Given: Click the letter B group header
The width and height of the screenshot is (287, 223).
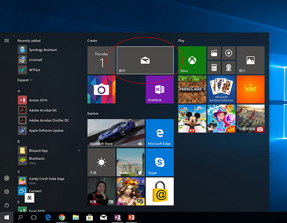Looking at the screenshot, I should pyautogui.click(x=19, y=142).
